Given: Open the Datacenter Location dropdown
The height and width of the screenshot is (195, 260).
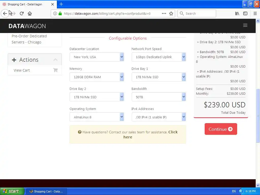Looking at the screenshot, I should [97, 57].
